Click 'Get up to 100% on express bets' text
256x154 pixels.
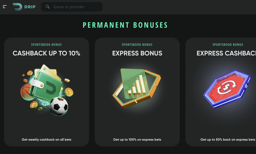tap(137, 140)
